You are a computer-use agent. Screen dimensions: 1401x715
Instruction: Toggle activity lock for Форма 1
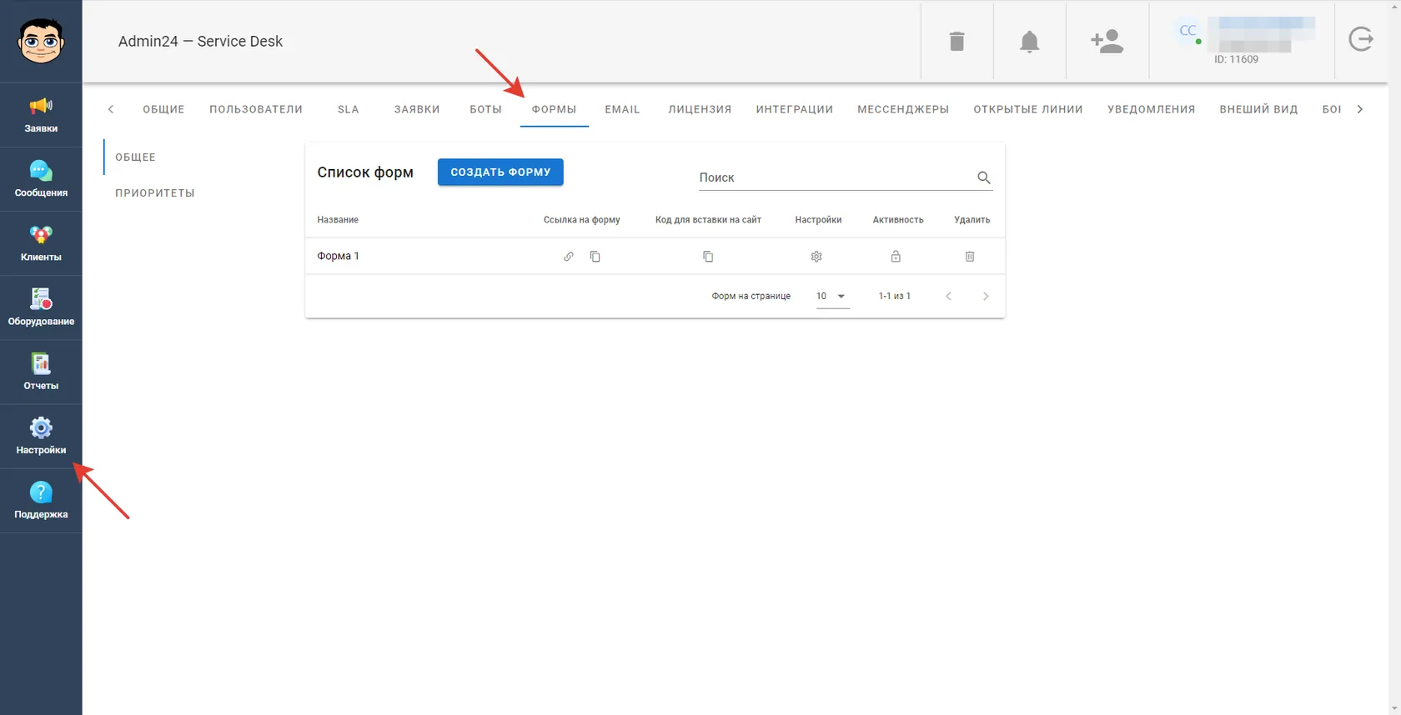896,257
